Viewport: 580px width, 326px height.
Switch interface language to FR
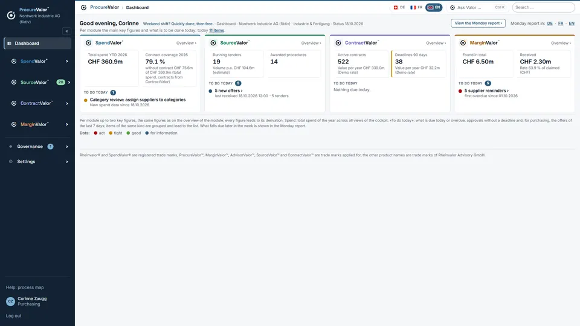(416, 7)
